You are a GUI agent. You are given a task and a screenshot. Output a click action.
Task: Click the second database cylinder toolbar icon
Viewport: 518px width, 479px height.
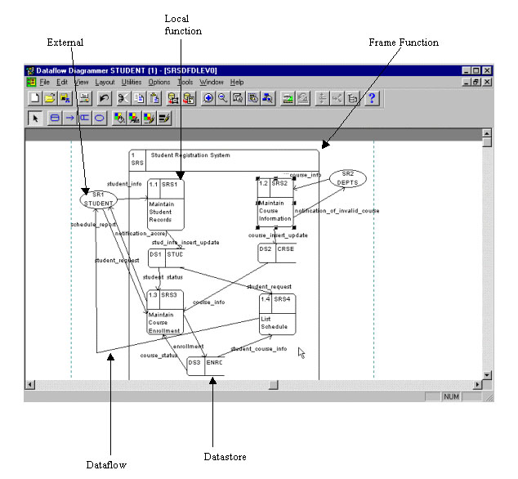(189, 98)
